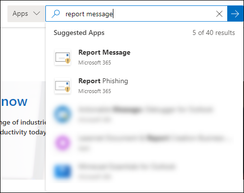This screenshot has width=244, height=193.
Task: Click the blurred purple circular app icon
Action: [63, 143]
